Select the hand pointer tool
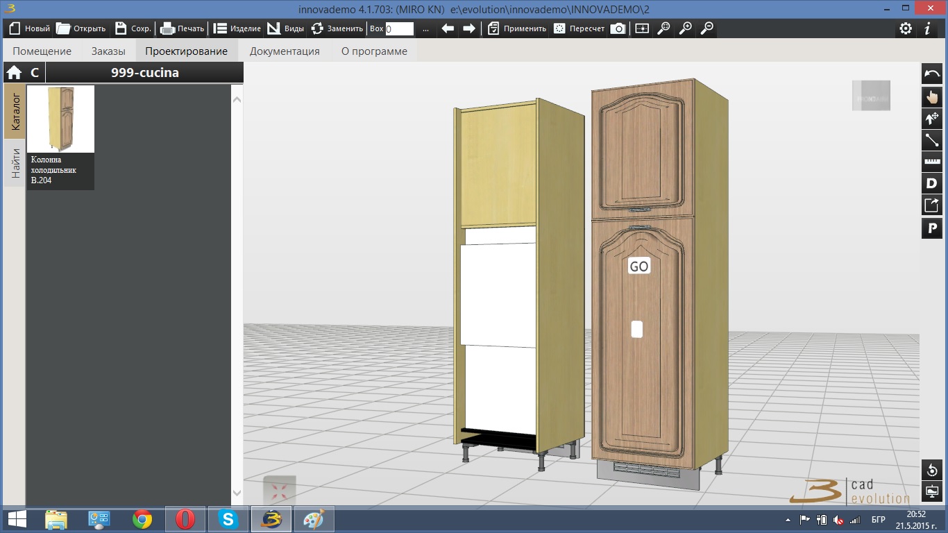The height and width of the screenshot is (533, 948). [x=931, y=96]
